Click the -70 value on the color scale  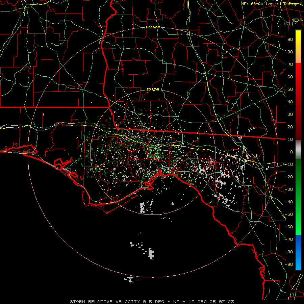tap(289, 239)
